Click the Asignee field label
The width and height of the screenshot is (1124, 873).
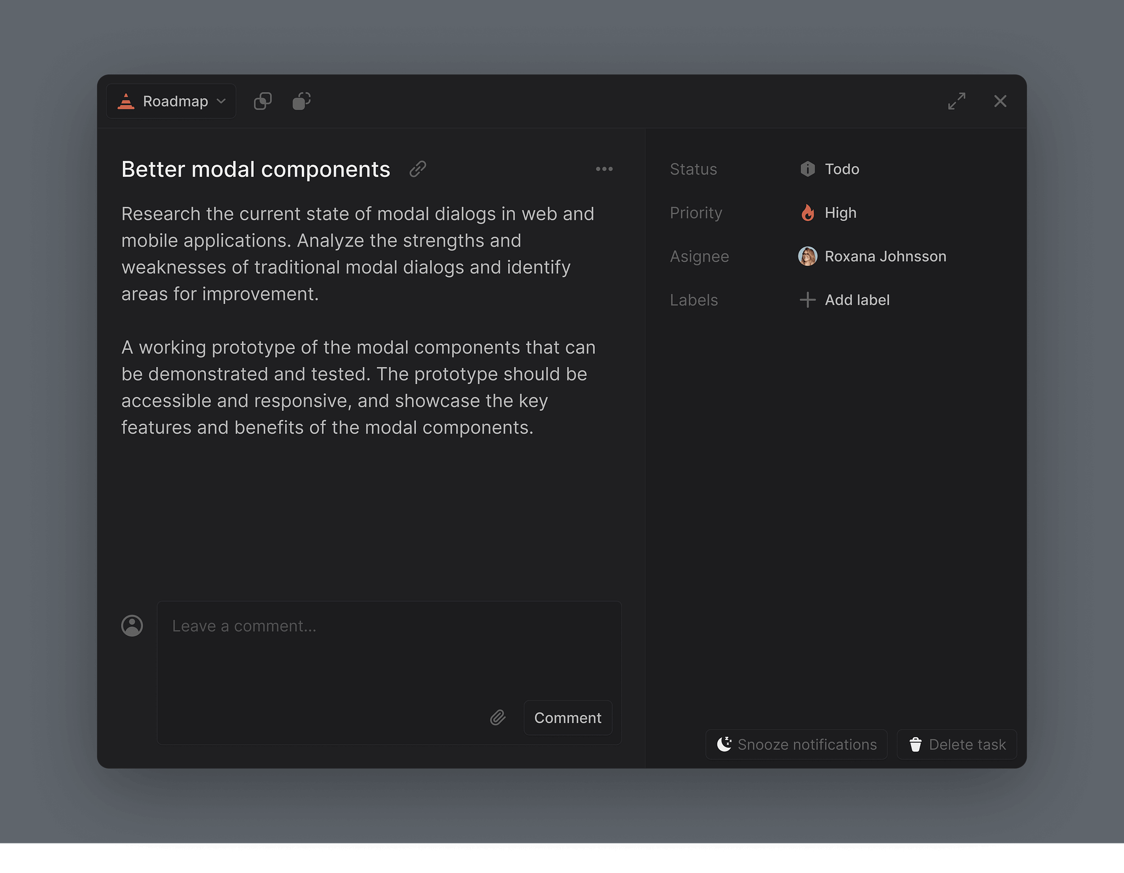pyautogui.click(x=699, y=256)
